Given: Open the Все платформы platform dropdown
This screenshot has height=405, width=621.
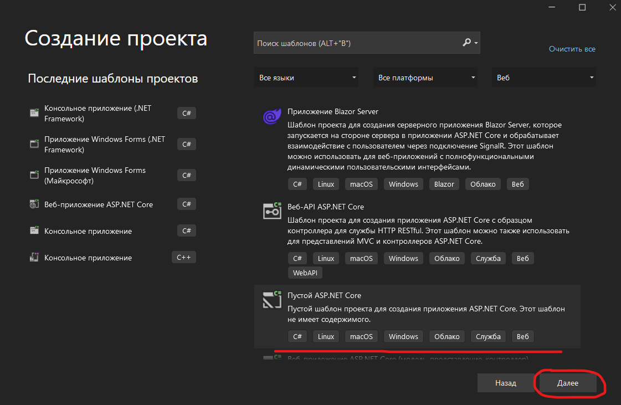Looking at the screenshot, I should point(425,78).
